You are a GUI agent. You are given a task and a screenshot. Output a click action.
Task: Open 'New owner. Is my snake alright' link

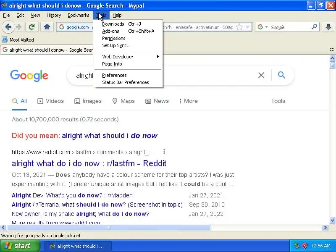80,214
